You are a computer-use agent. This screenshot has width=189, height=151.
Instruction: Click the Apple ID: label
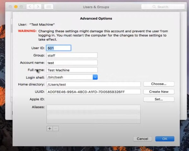point(37,99)
